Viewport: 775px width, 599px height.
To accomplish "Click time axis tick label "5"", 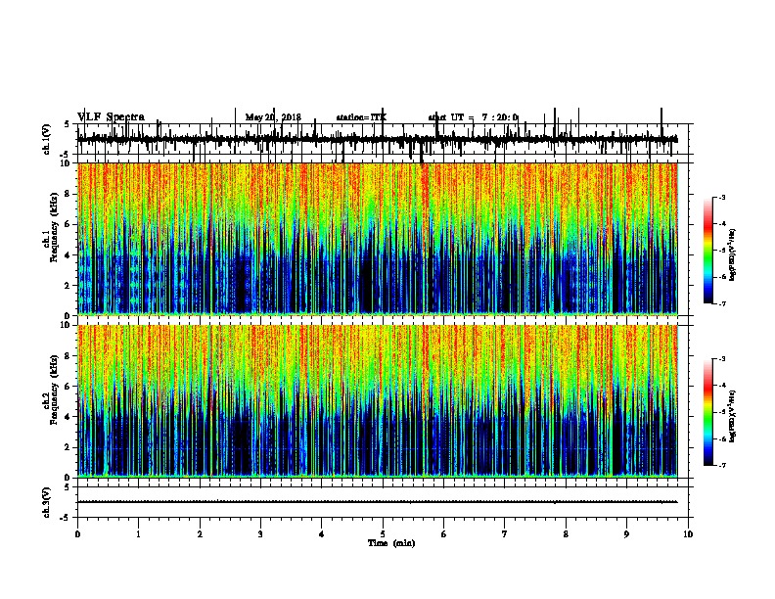I will pyautogui.click(x=383, y=534).
